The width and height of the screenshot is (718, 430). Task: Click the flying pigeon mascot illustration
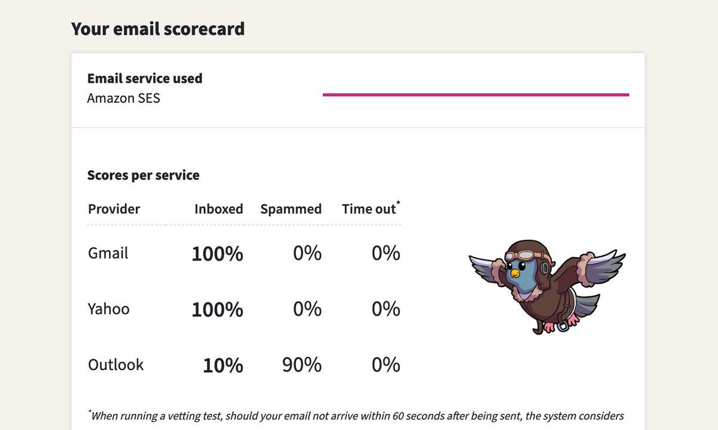546,286
